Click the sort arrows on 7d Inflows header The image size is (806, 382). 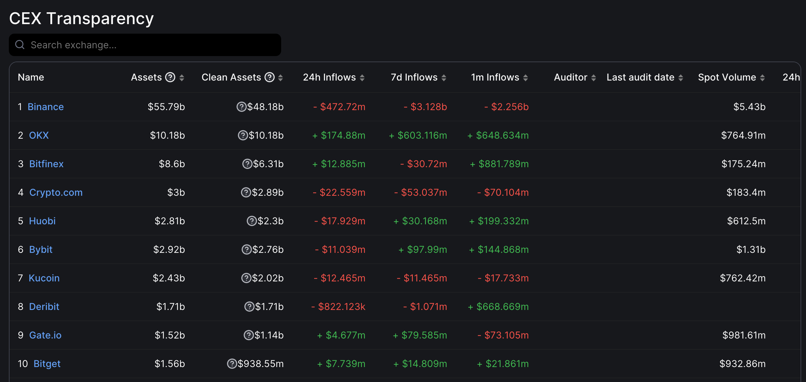pyautogui.click(x=444, y=77)
